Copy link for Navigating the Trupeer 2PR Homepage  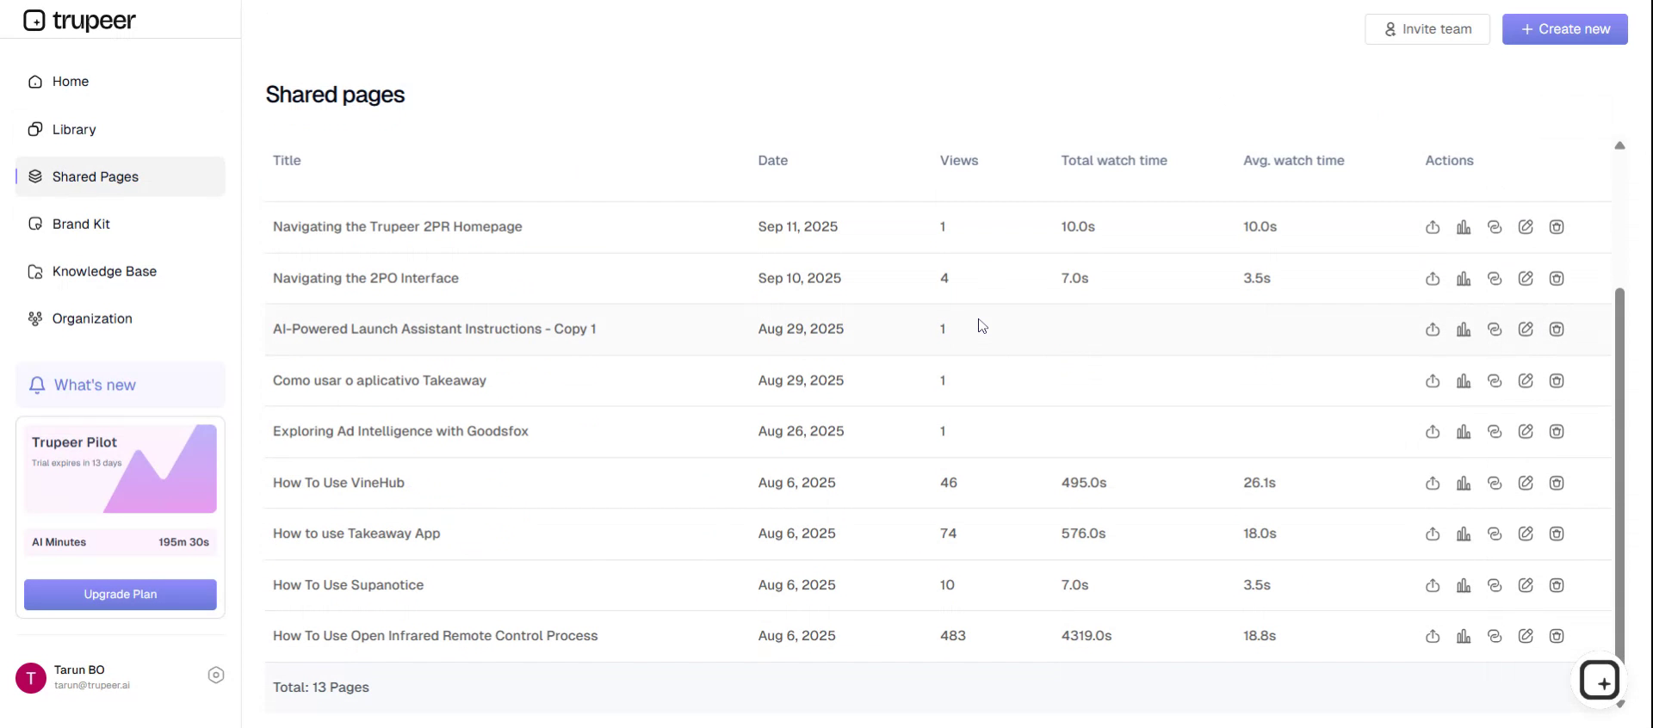point(1495,227)
